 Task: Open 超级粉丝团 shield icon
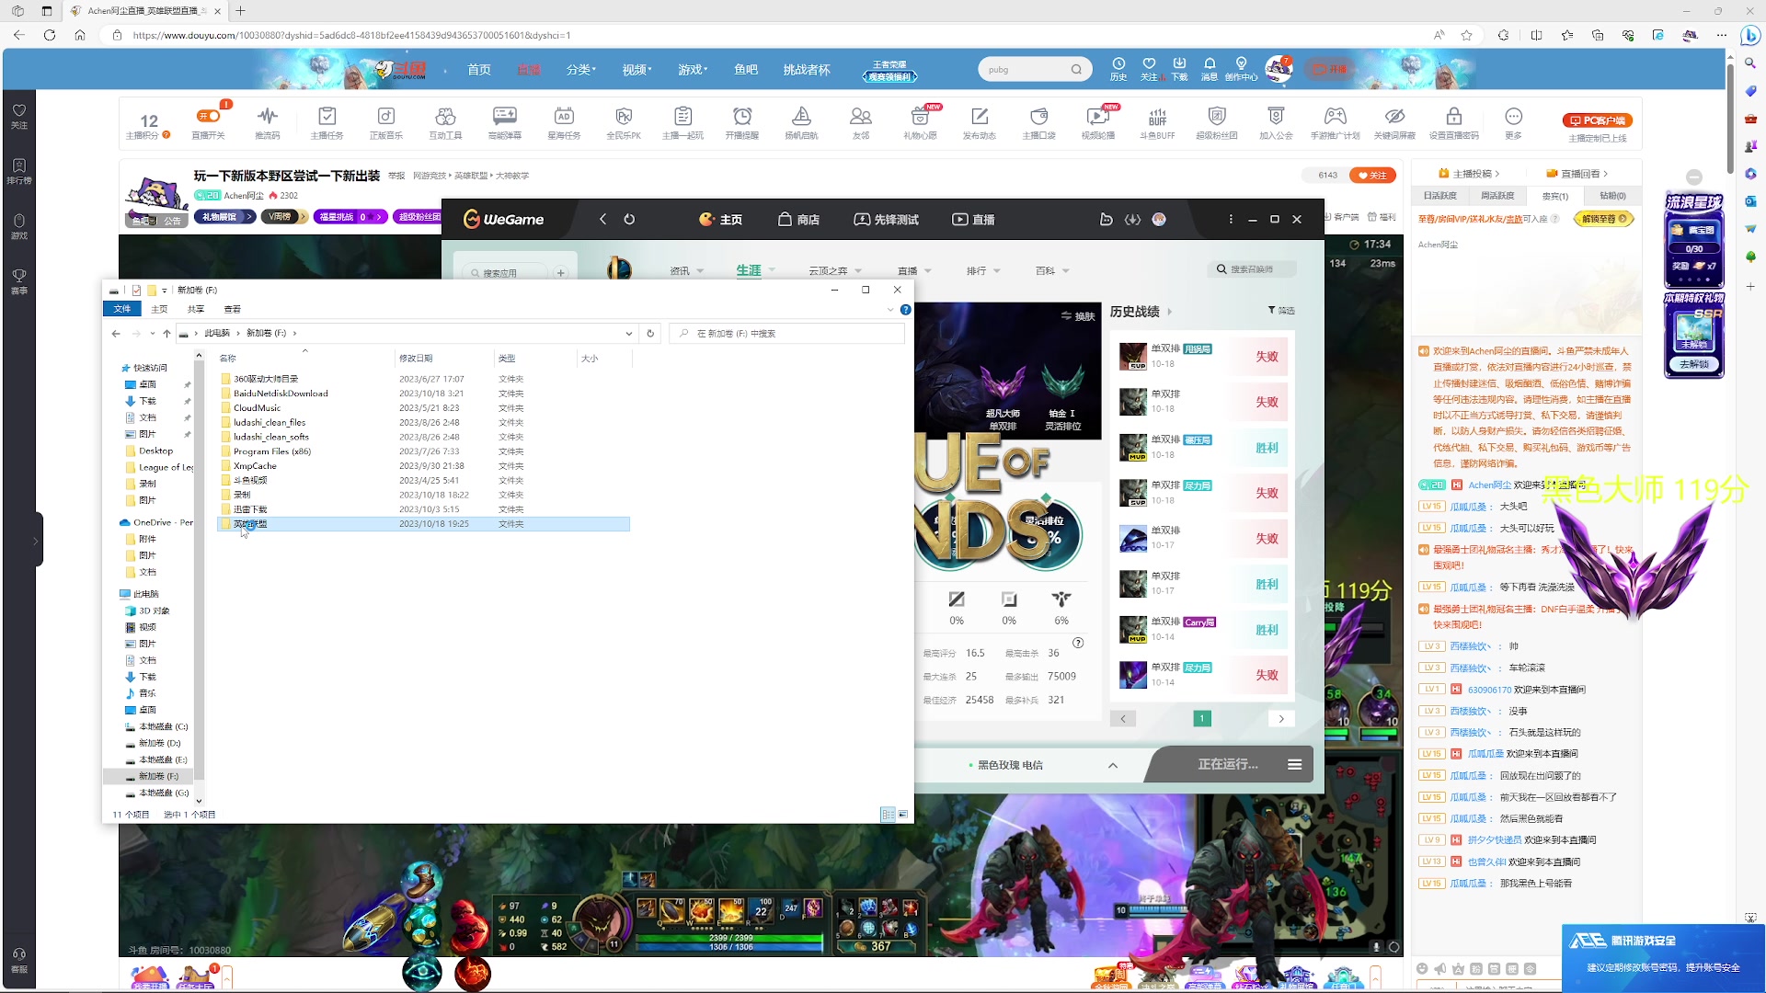[x=1217, y=116]
